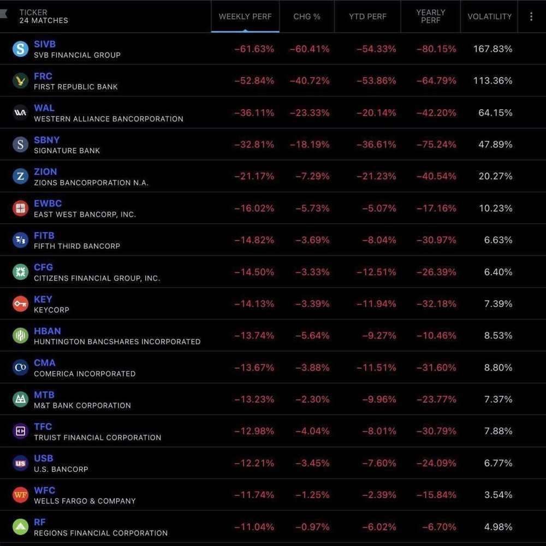Open the three-dot column options menu
546x546 pixels.
pos(531,16)
